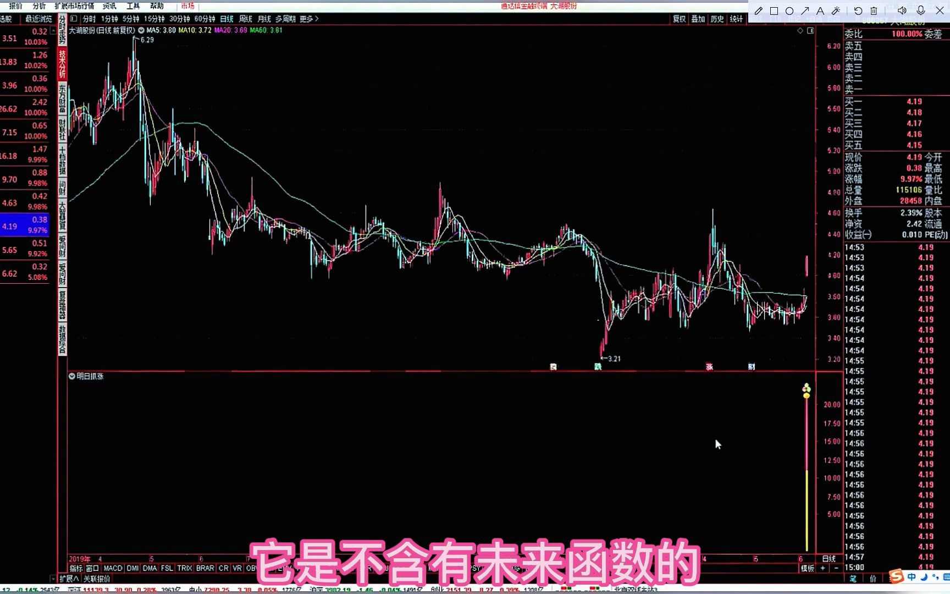Viewport: 950px width, 594px height.
Task: Zoom in the chart with plus button
Action: pos(823,568)
